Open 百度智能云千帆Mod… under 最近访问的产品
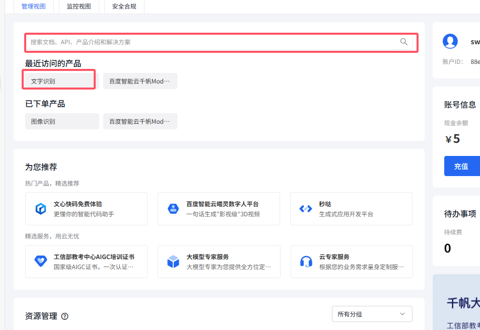480x330 pixels. click(140, 81)
